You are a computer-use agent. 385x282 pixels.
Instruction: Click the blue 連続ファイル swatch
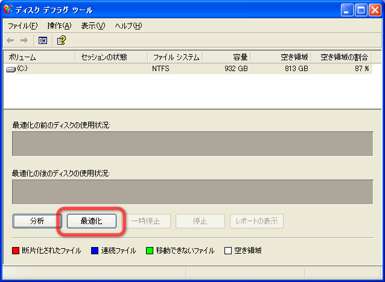95,251
